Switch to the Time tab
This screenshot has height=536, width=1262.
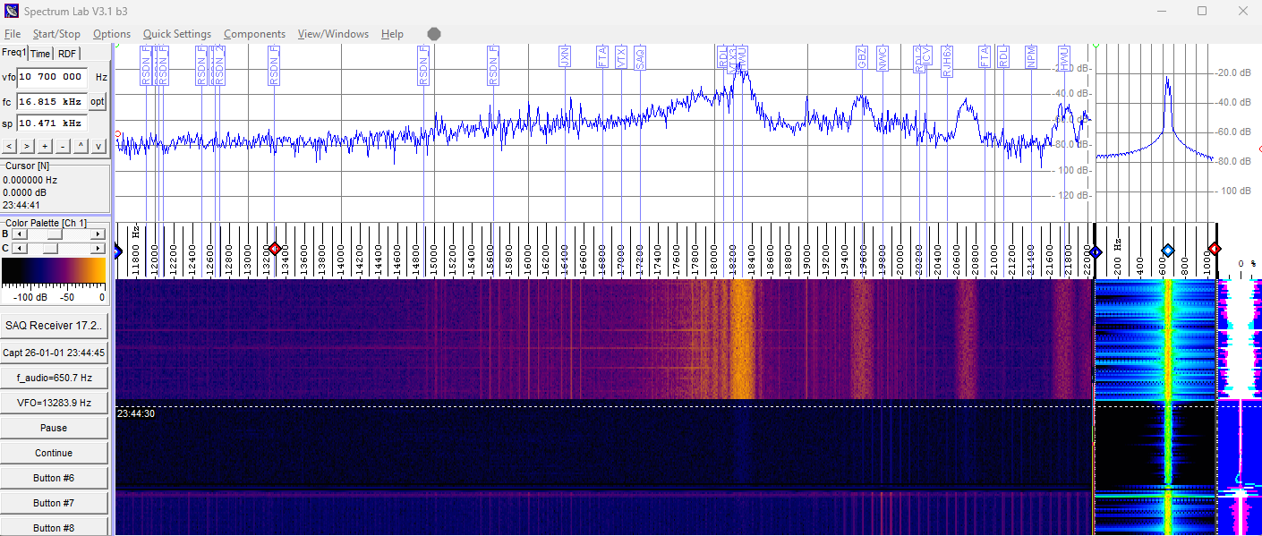point(40,54)
